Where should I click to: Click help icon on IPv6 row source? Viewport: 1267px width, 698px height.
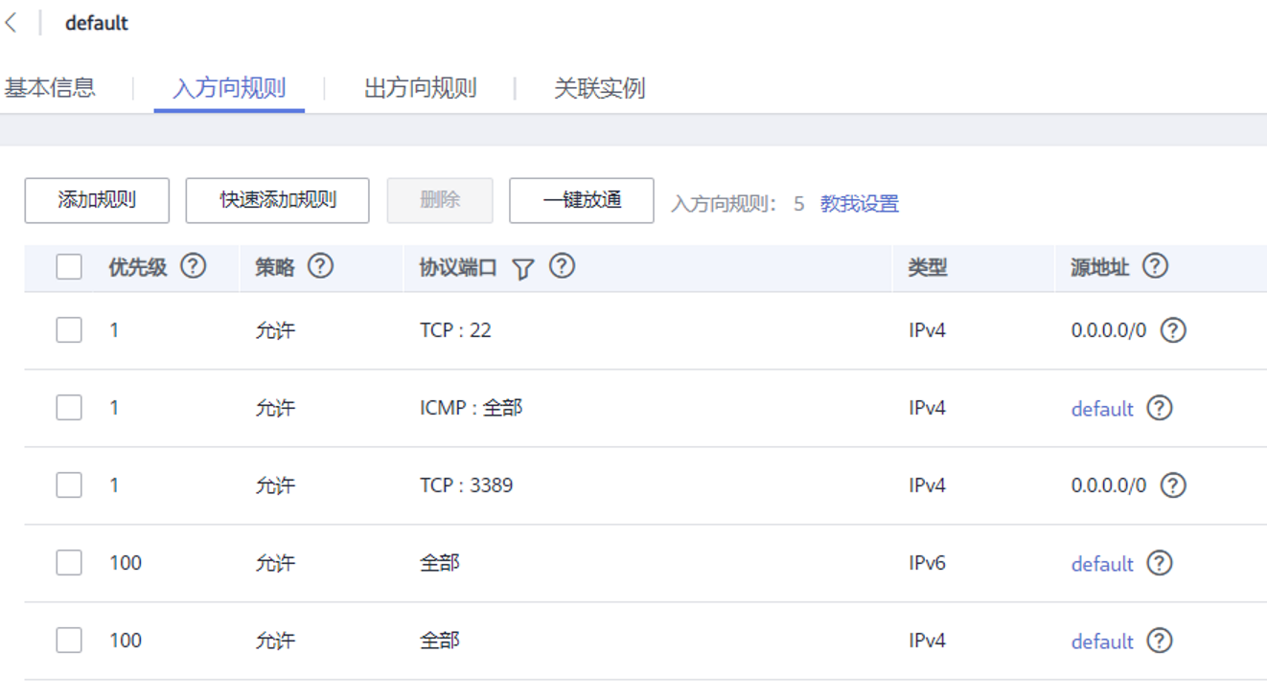(x=1160, y=563)
